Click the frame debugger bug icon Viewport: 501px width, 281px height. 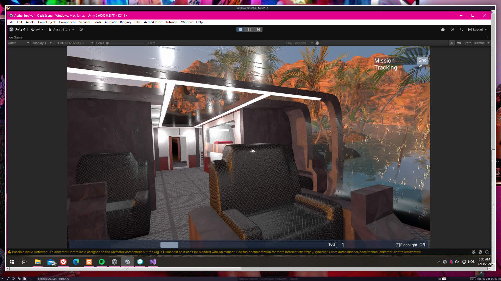[x=317, y=43]
